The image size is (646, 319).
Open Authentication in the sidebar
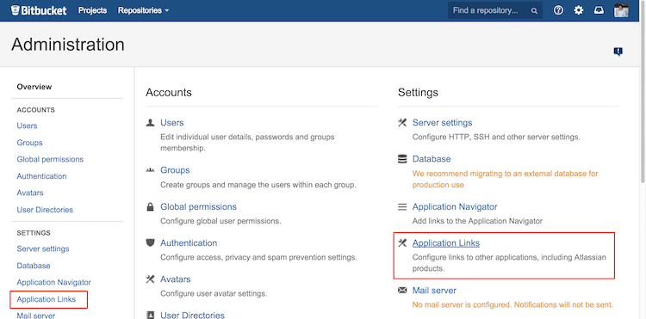click(41, 176)
